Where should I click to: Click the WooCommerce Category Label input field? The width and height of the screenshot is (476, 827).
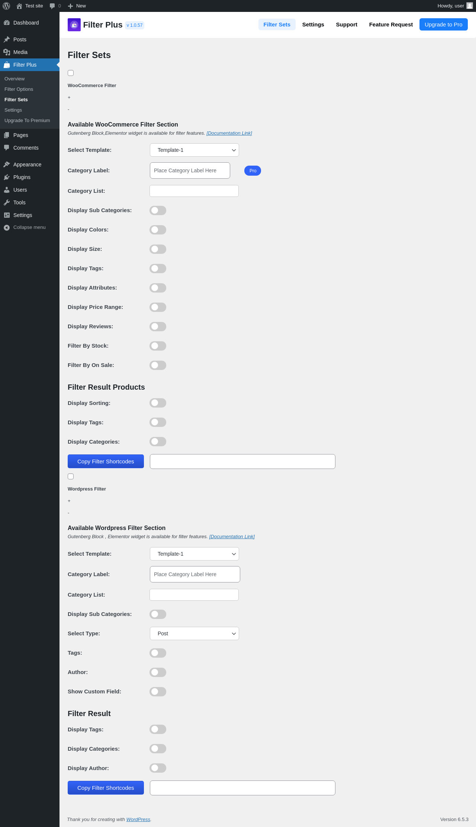[x=190, y=170]
